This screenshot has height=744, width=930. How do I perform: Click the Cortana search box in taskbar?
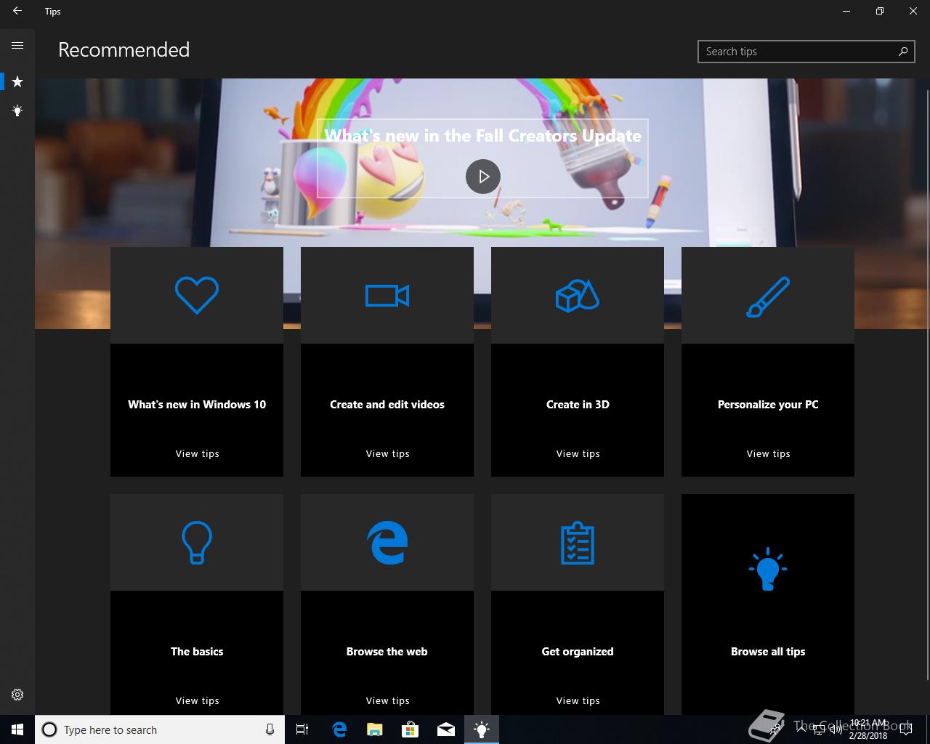pyautogui.click(x=159, y=729)
